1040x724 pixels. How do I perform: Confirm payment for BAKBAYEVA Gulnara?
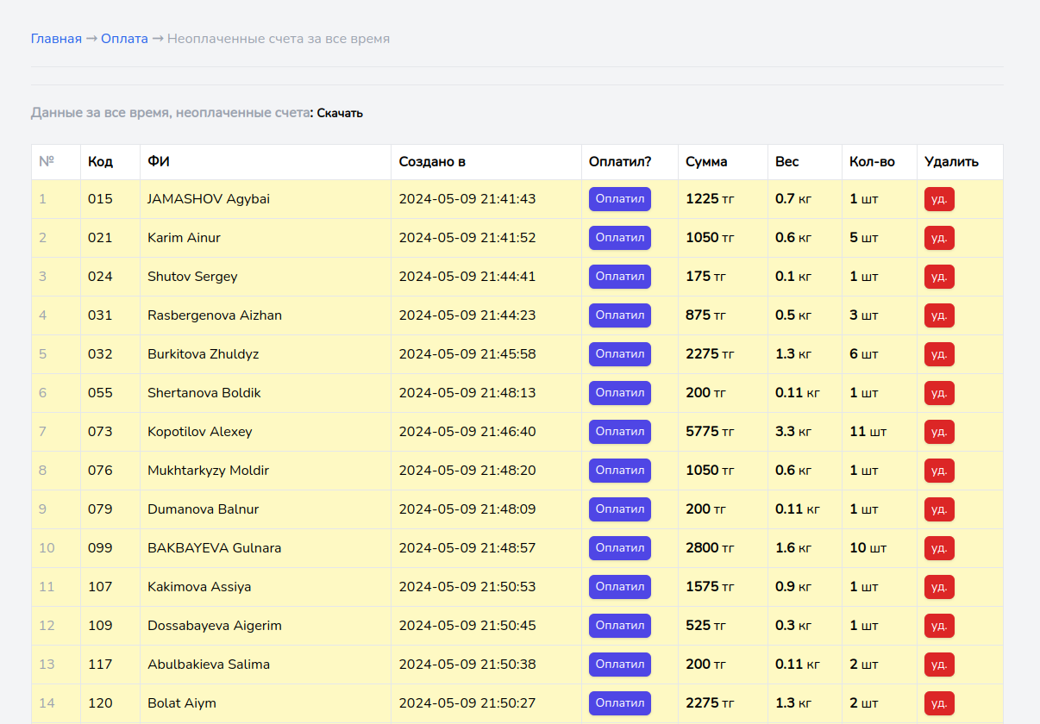click(x=619, y=548)
